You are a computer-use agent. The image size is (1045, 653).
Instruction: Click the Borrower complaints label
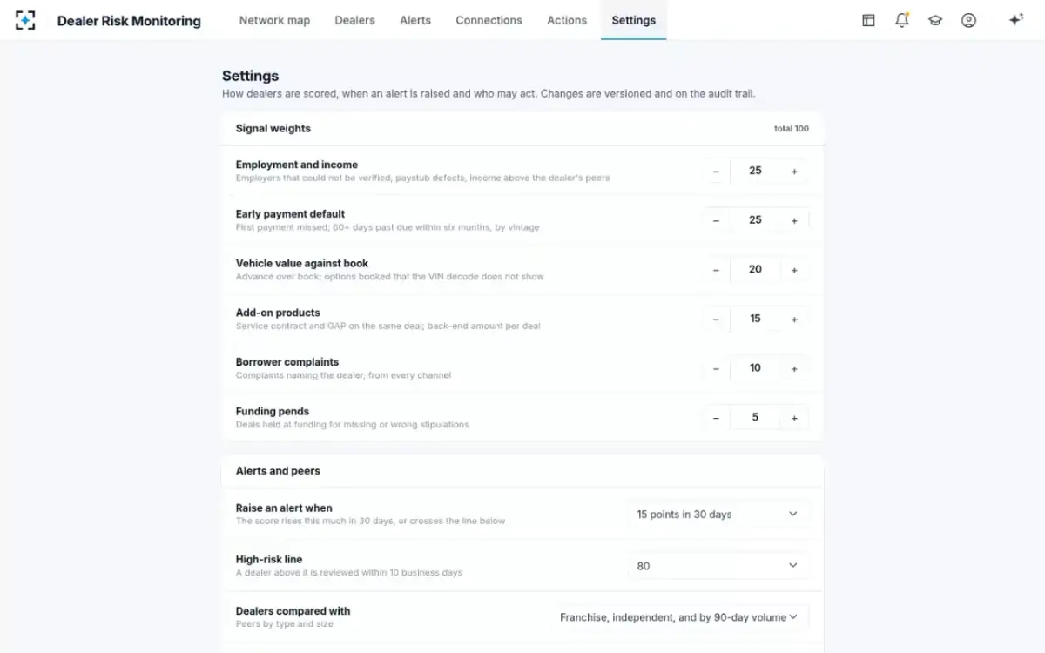click(287, 362)
